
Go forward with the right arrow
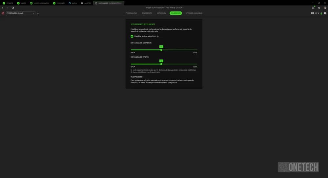(8, 8)
